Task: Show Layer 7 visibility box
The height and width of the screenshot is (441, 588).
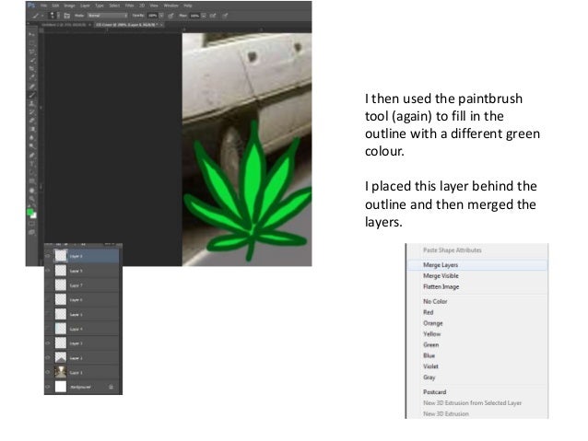Action: point(48,285)
